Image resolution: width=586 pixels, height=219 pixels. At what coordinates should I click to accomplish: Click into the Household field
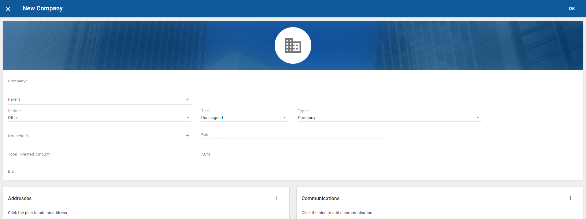coord(95,136)
